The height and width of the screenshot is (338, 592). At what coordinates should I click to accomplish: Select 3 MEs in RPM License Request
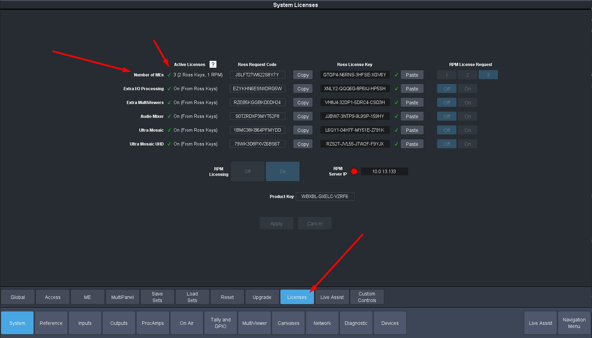(x=488, y=75)
